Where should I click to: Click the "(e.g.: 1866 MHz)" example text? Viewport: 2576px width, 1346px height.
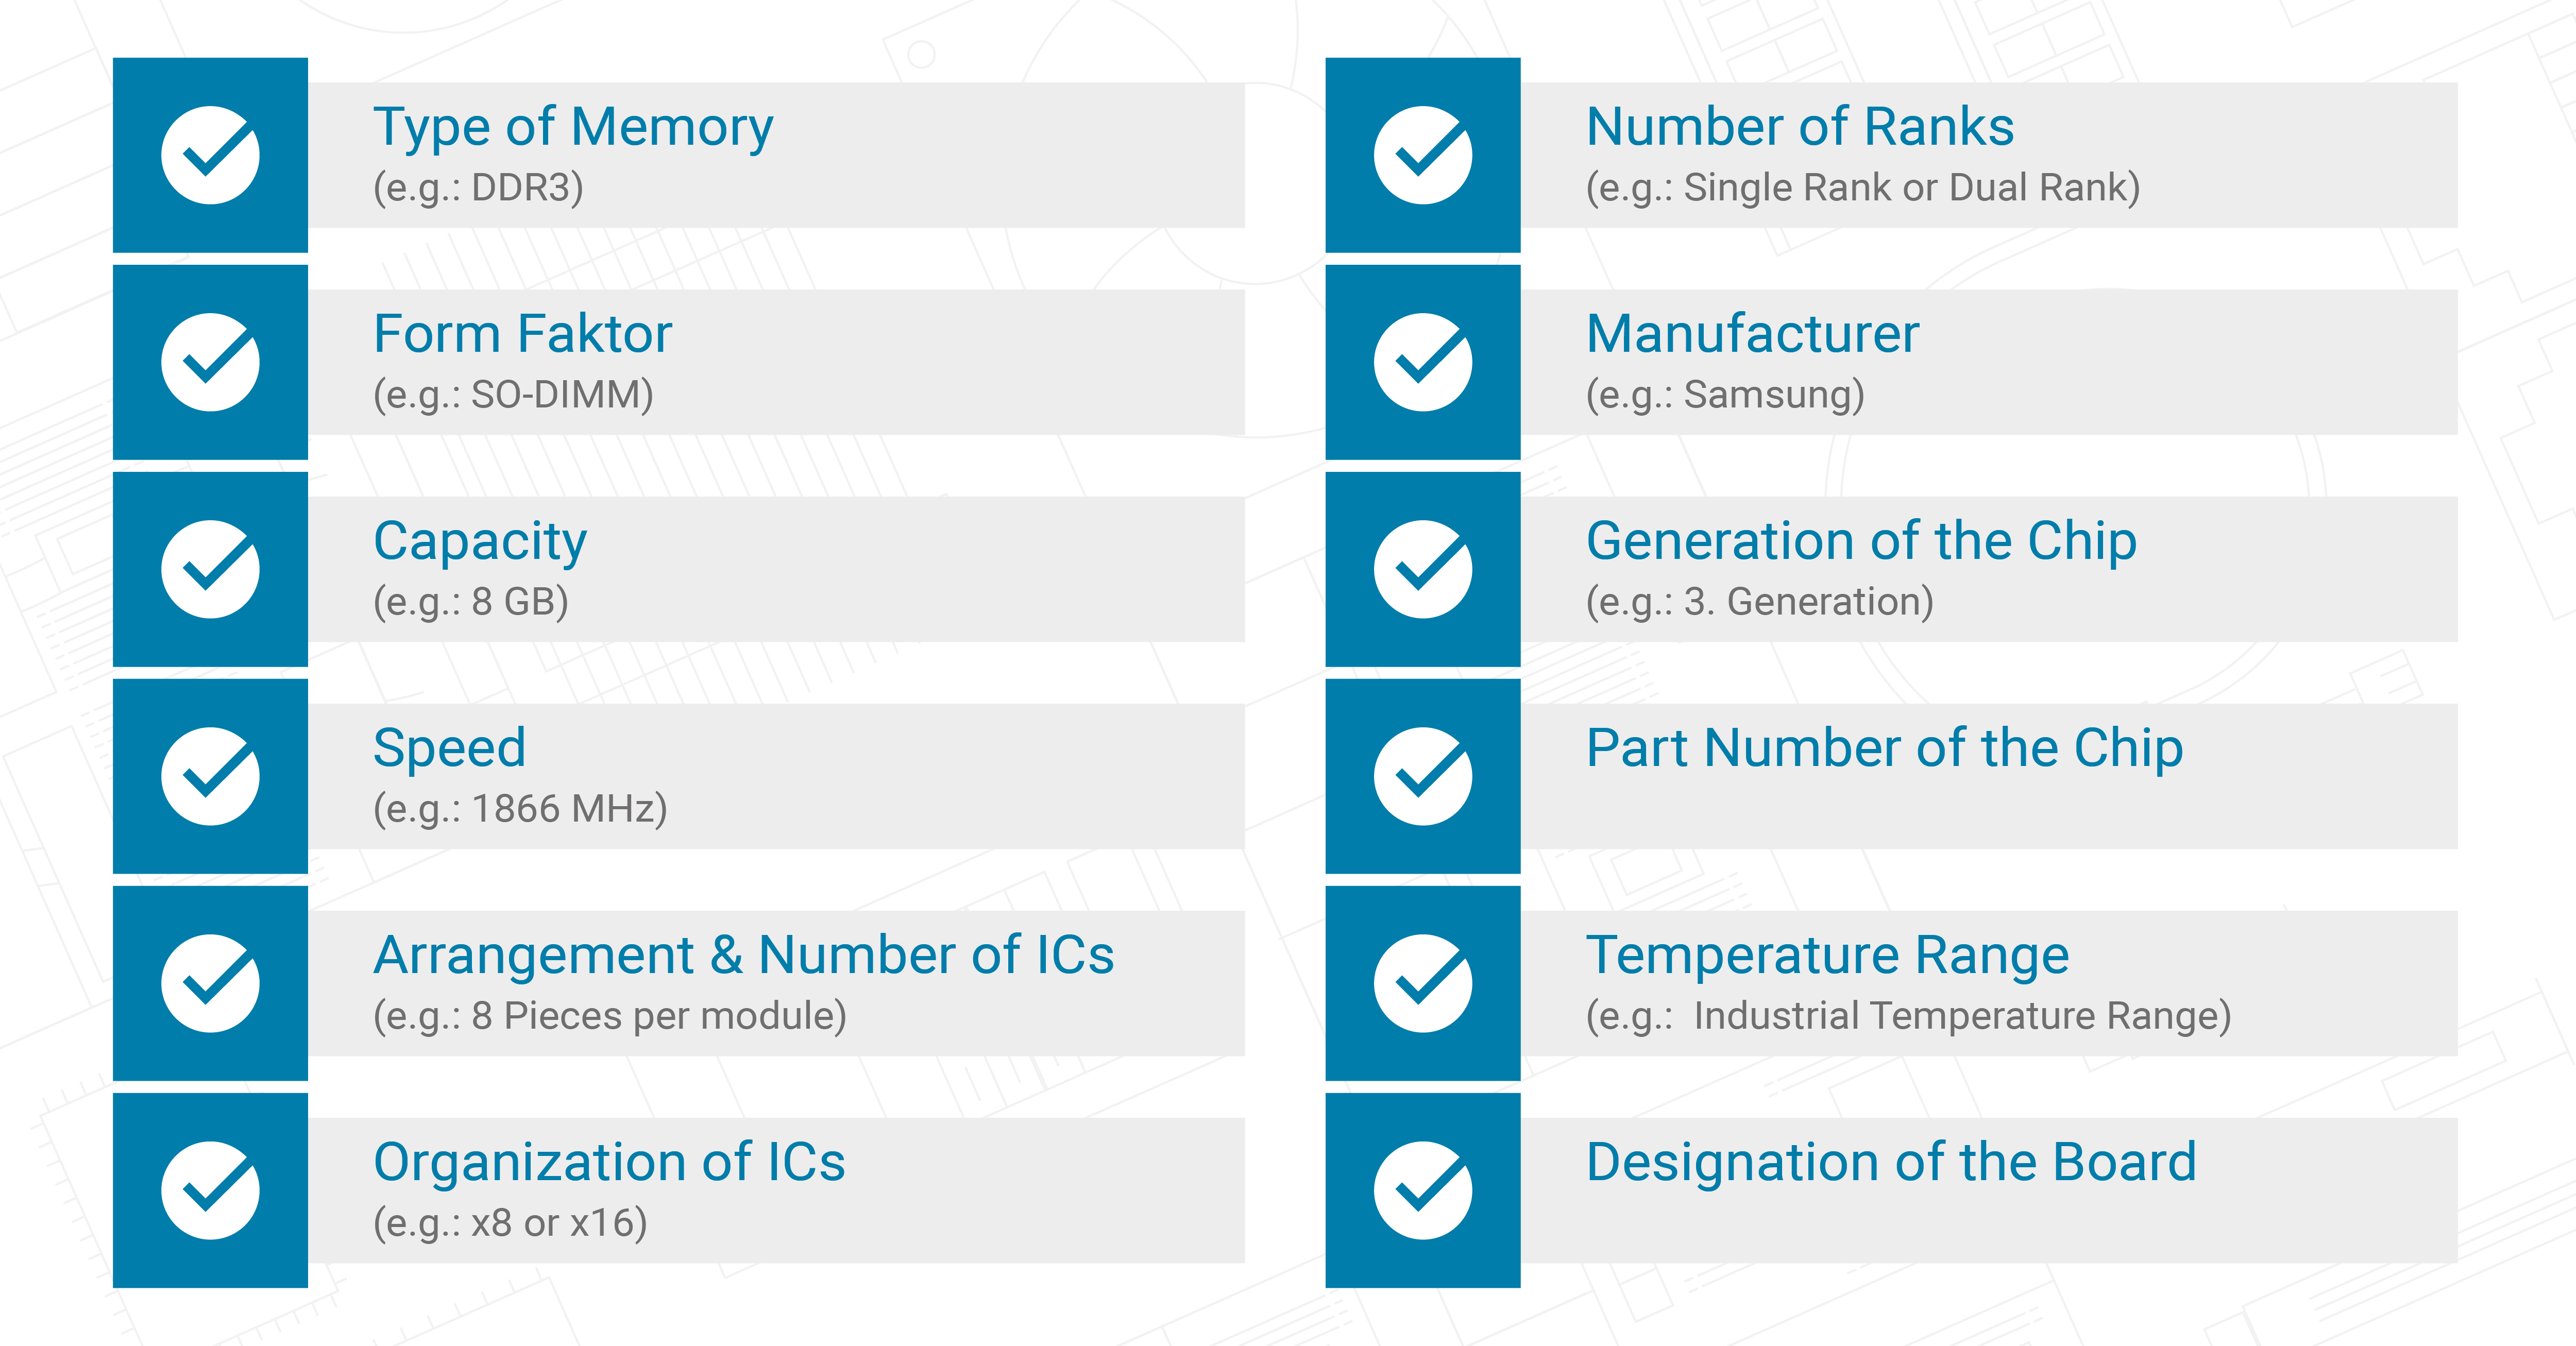click(520, 809)
